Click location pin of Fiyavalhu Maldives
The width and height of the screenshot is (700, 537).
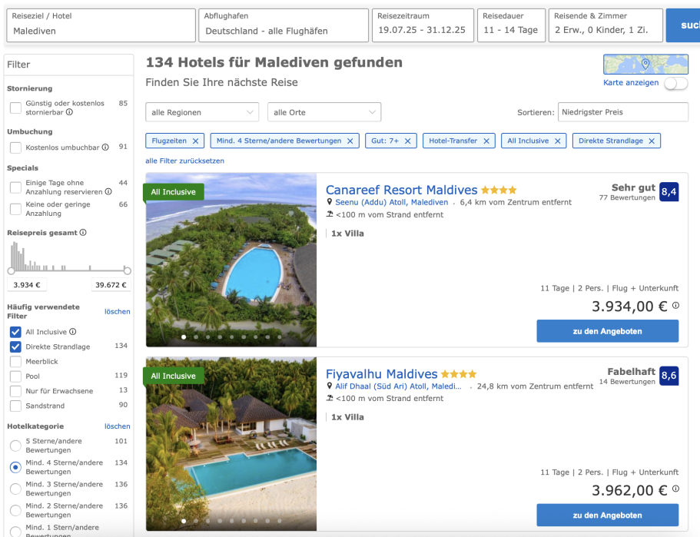330,386
